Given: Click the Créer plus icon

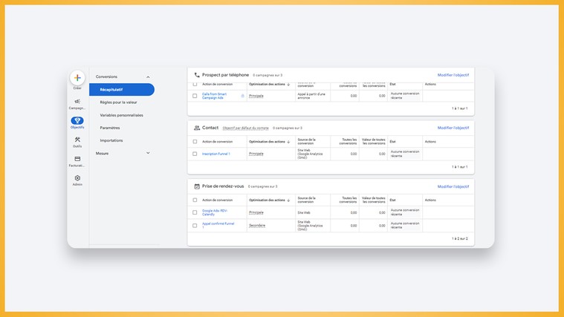Looking at the screenshot, I should click(x=77, y=78).
